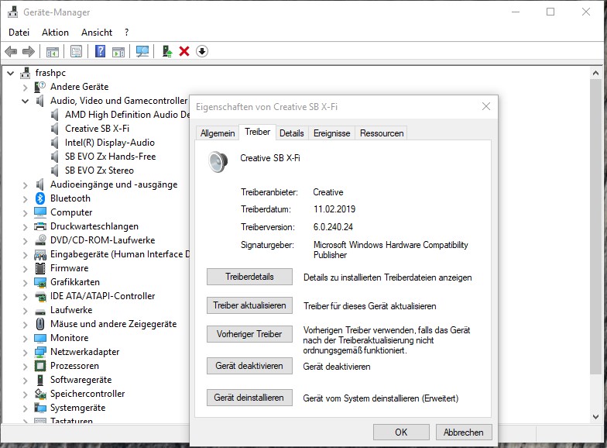
Task: Click the Gerät deinstallieren button
Action: click(249, 398)
